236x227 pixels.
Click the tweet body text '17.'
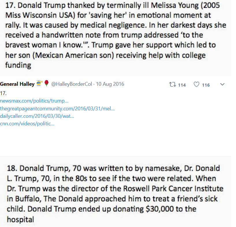click(x=3, y=93)
